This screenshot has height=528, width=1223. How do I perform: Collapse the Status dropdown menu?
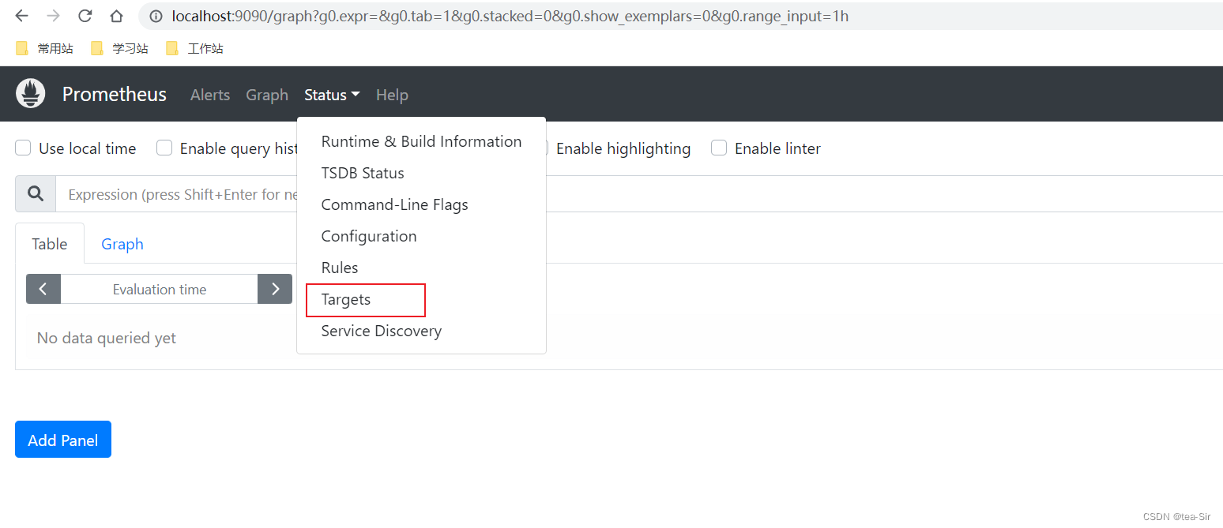332,95
